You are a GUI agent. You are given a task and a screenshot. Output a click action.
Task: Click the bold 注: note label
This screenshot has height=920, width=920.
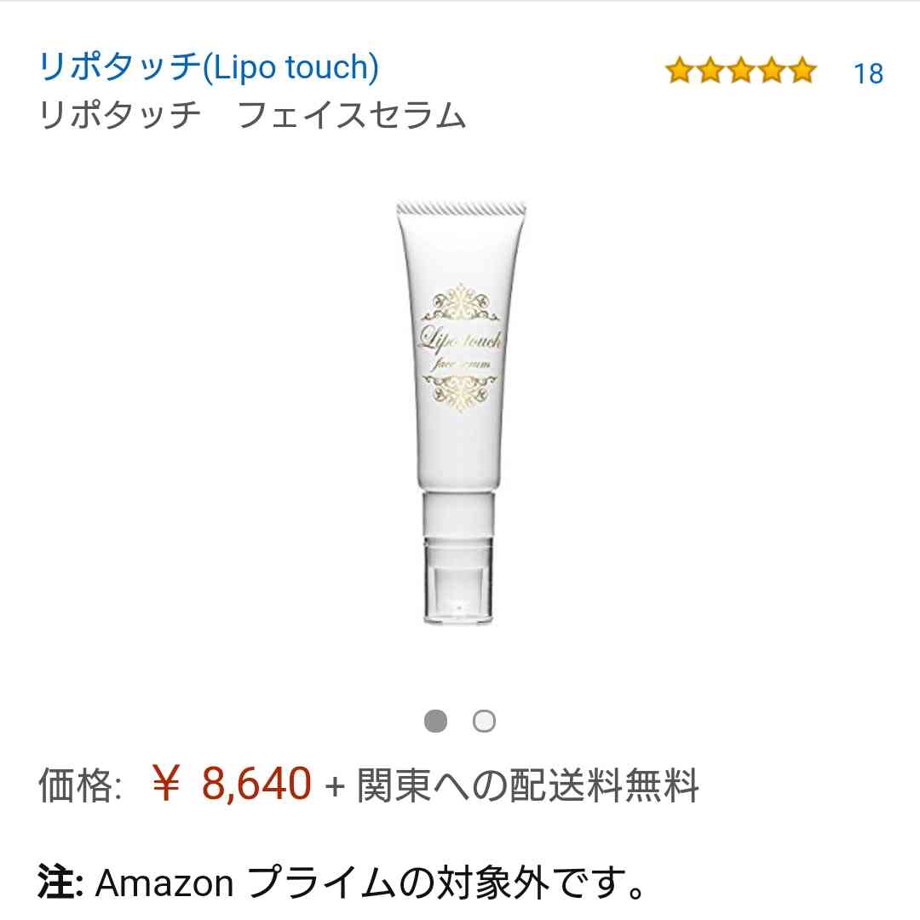click(x=60, y=882)
